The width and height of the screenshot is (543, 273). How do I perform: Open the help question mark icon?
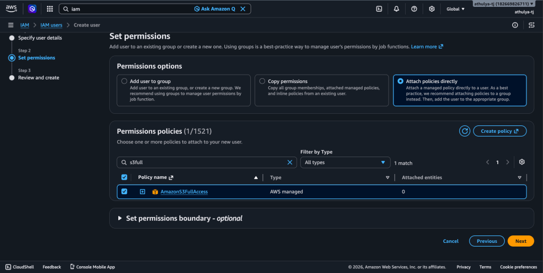point(414,9)
